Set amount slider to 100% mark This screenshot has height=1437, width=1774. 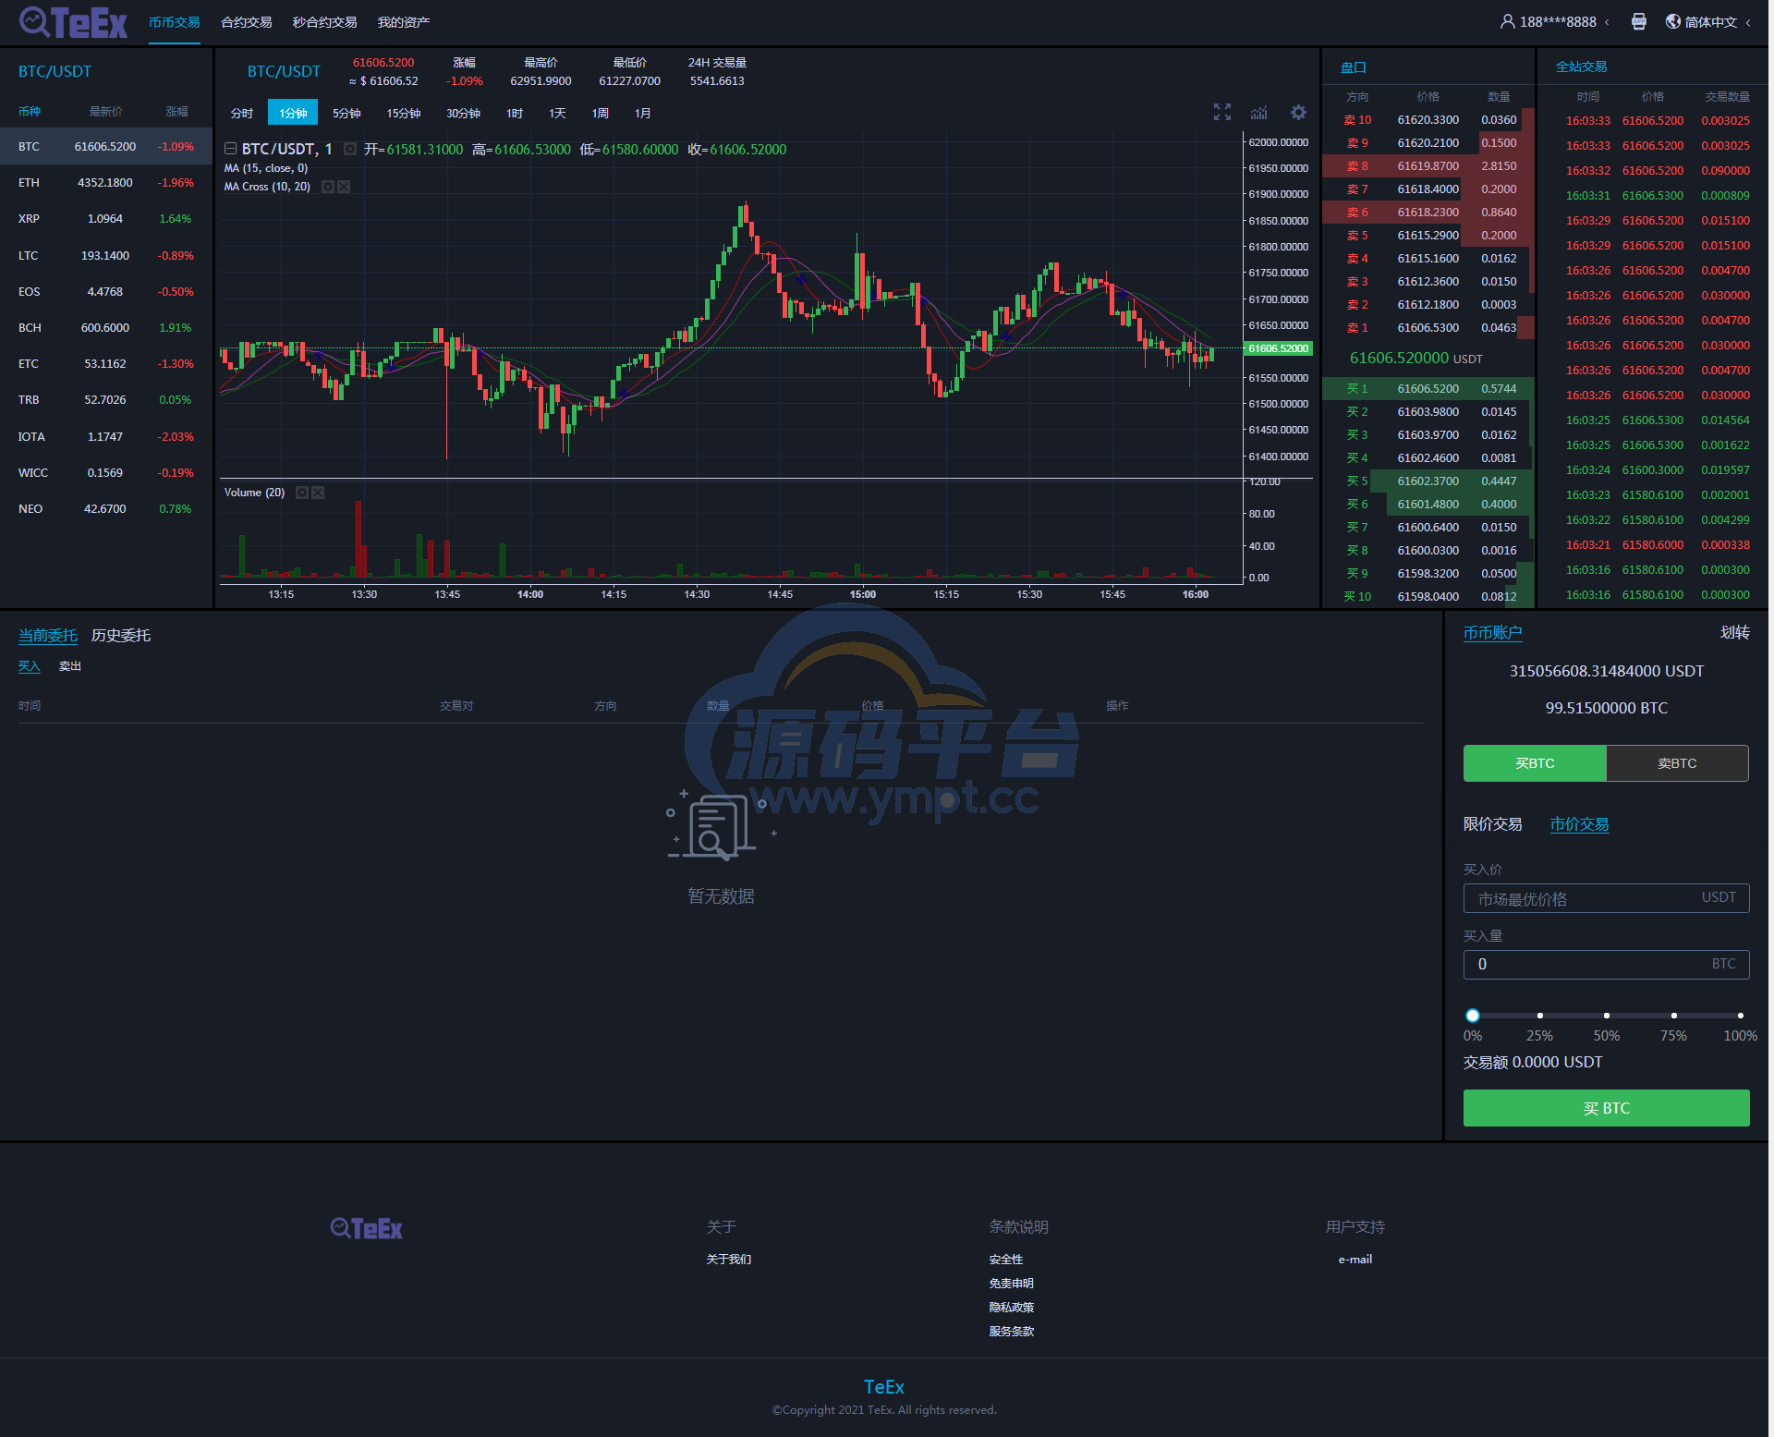coord(1741,1016)
